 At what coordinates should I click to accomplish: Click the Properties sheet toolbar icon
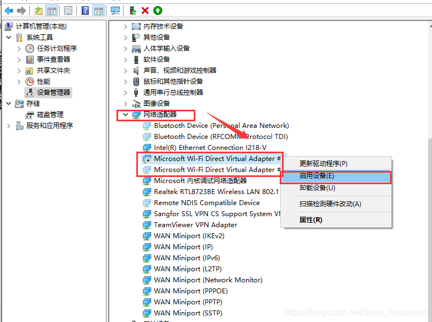tap(68, 10)
